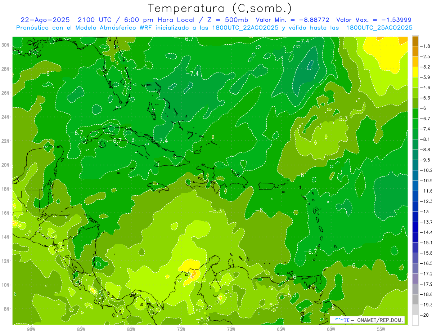Click the '75W' longitude axis label
The height and width of the screenshot is (334, 432).
[181, 329]
